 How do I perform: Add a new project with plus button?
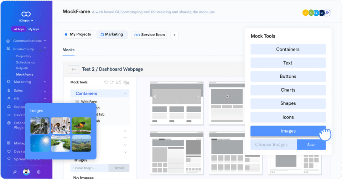pos(175,35)
